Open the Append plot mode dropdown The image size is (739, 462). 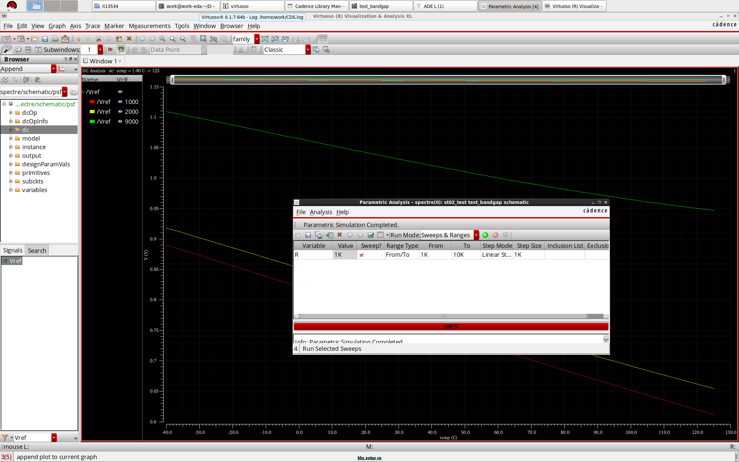coord(54,69)
